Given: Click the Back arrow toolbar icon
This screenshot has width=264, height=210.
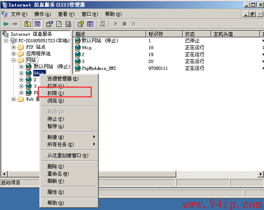Looking at the screenshot, I should (x=6, y=24).
